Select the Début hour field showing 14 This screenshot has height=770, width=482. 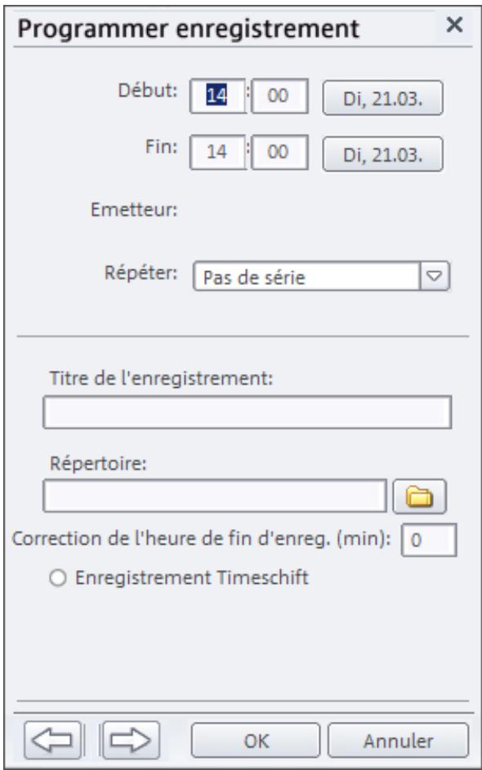click(216, 95)
